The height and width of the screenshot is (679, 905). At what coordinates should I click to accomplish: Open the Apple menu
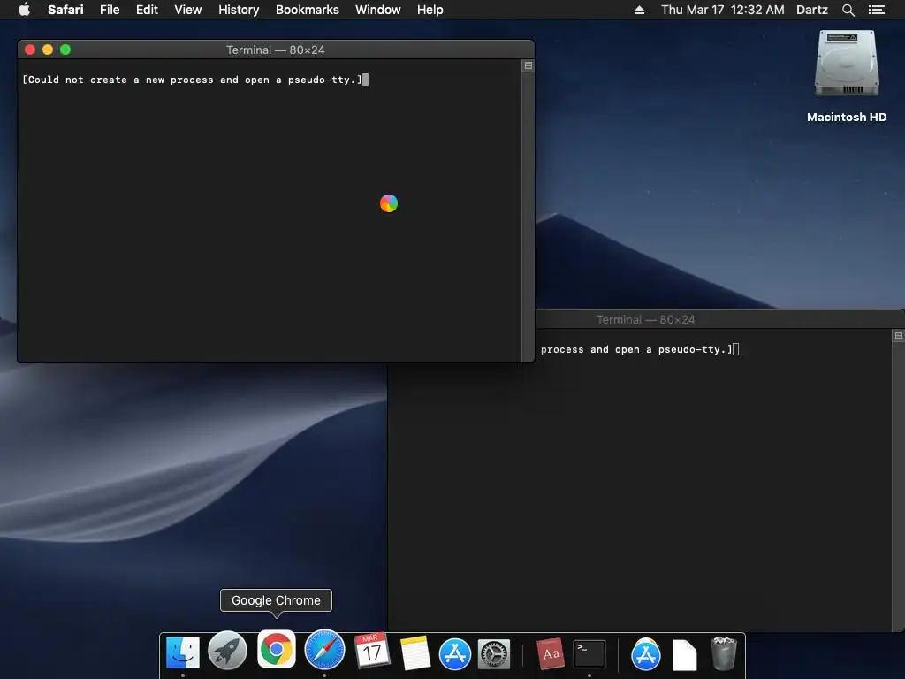[24, 10]
